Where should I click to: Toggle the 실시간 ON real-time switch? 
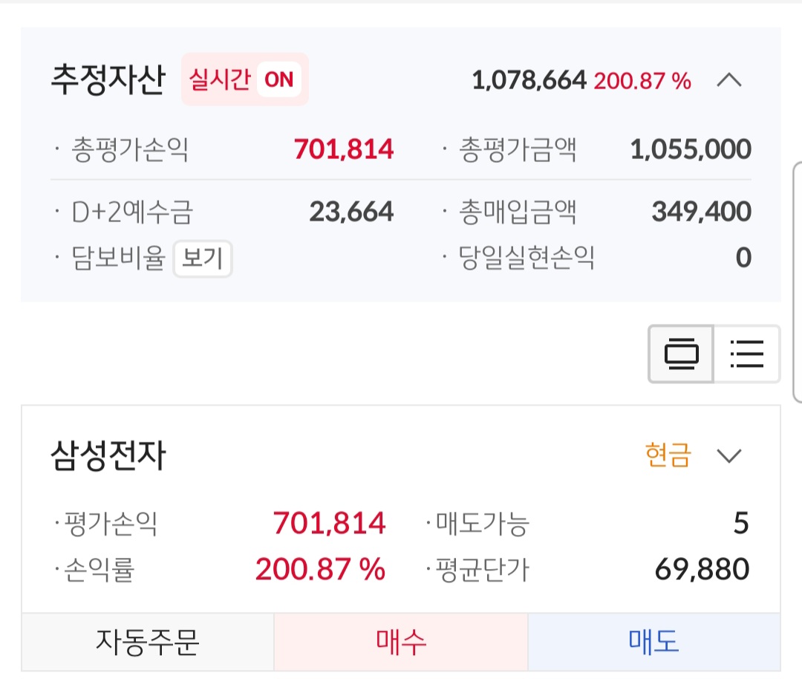(244, 79)
